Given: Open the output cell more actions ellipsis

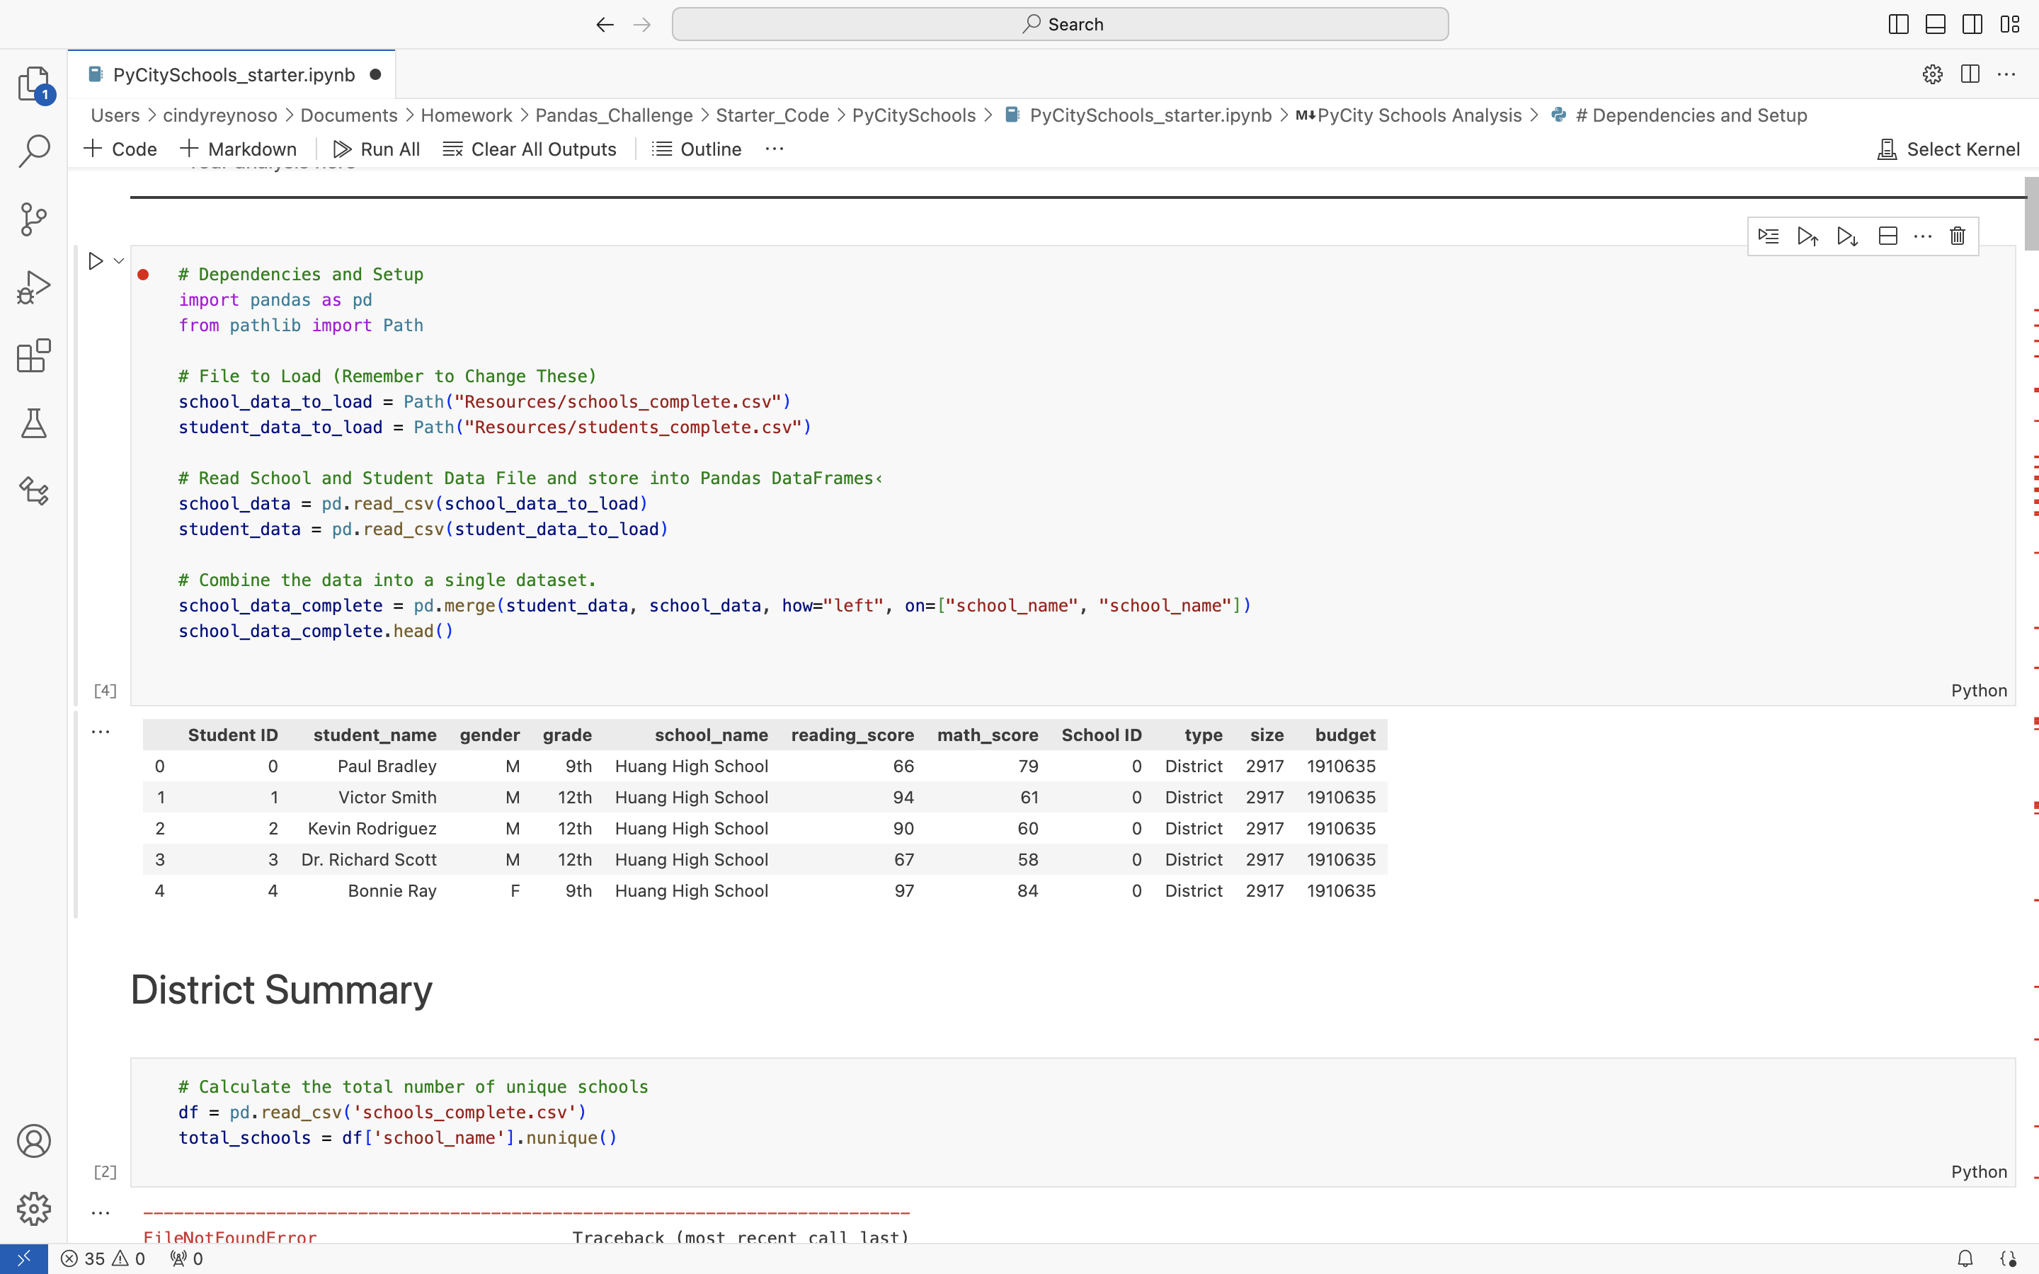Looking at the screenshot, I should 101,733.
